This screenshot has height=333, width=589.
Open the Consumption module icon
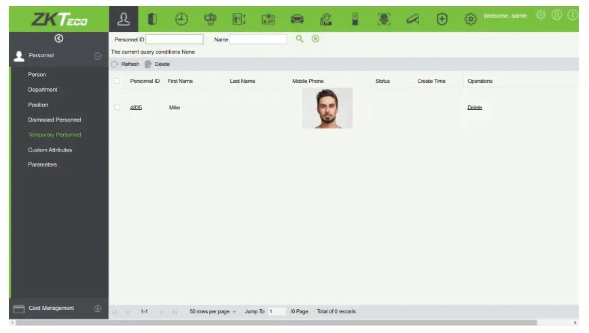click(x=211, y=19)
